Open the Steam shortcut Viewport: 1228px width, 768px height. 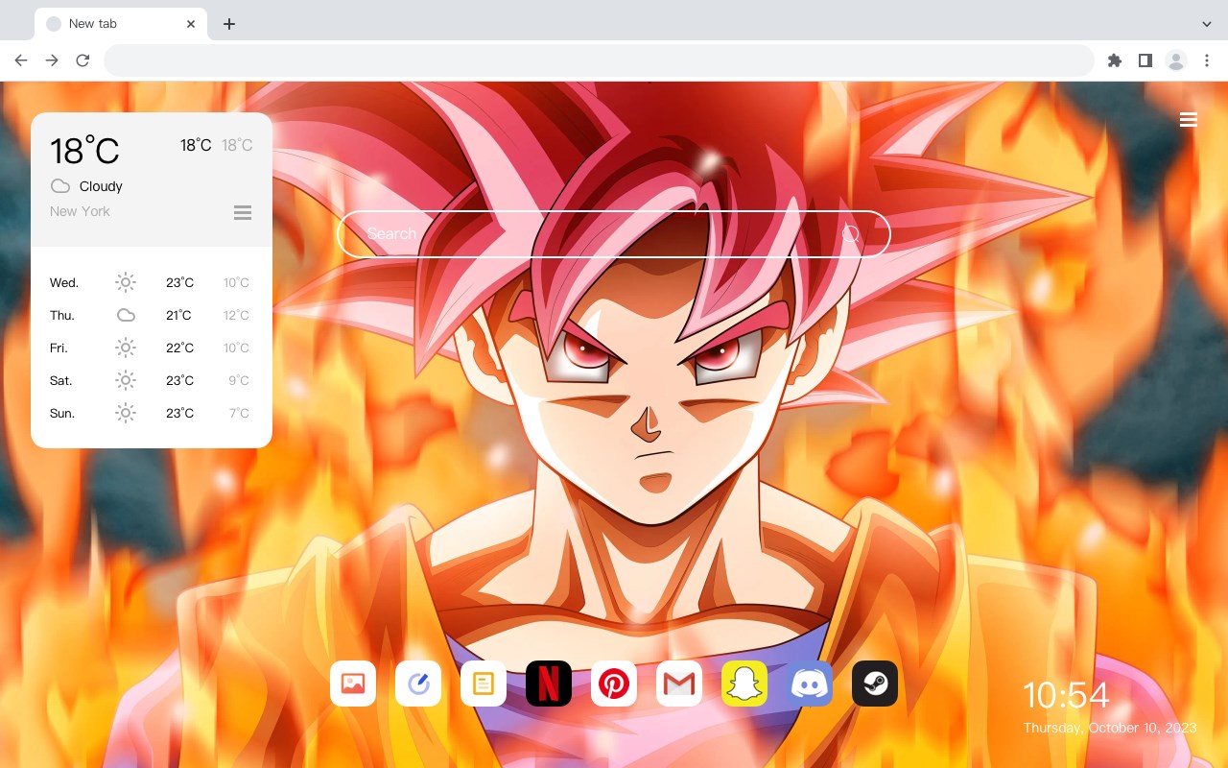coord(875,684)
